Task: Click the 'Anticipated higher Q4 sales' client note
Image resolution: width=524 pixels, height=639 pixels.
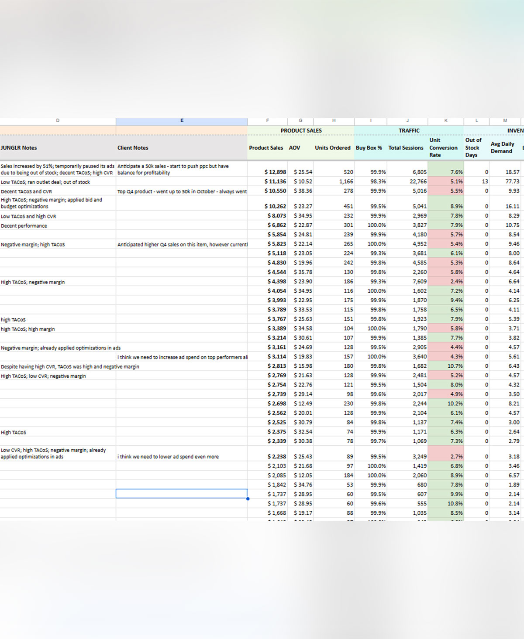Action: point(182,245)
